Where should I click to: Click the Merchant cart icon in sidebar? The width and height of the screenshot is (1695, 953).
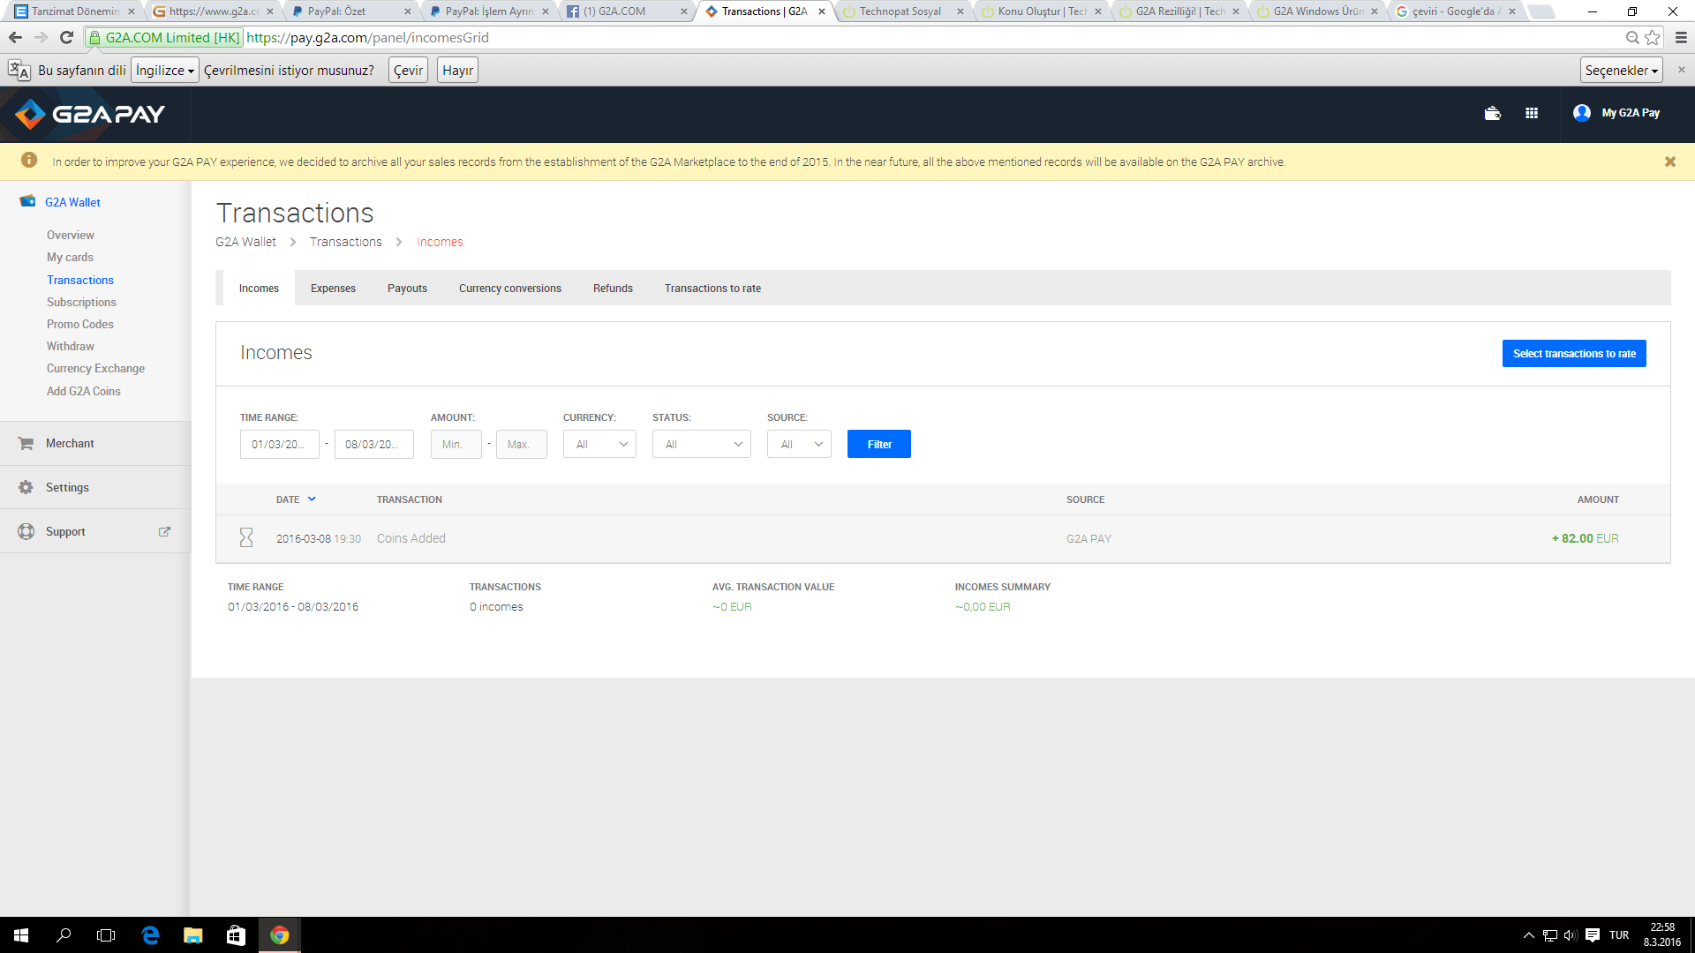[26, 444]
